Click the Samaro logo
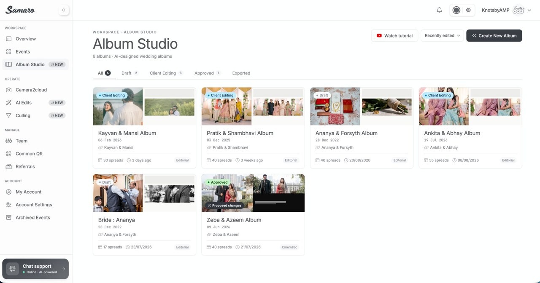The width and height of the screenshot is (540, 283). click(x=20, y=10)
